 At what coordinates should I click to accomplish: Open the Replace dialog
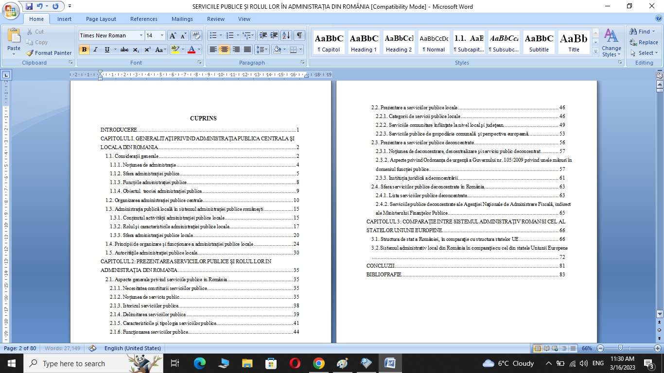pos(644,42)
